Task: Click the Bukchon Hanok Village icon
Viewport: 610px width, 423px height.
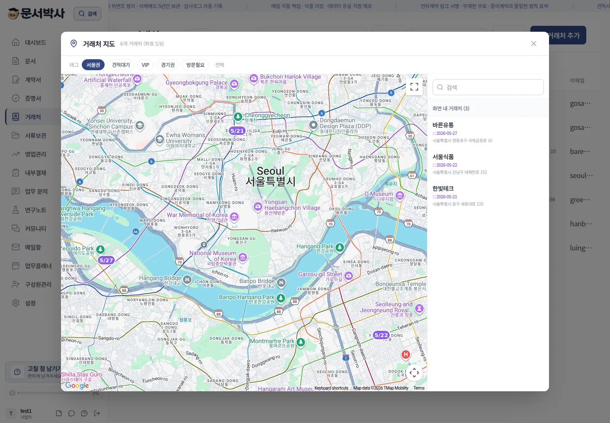Action: click(254, 78)
